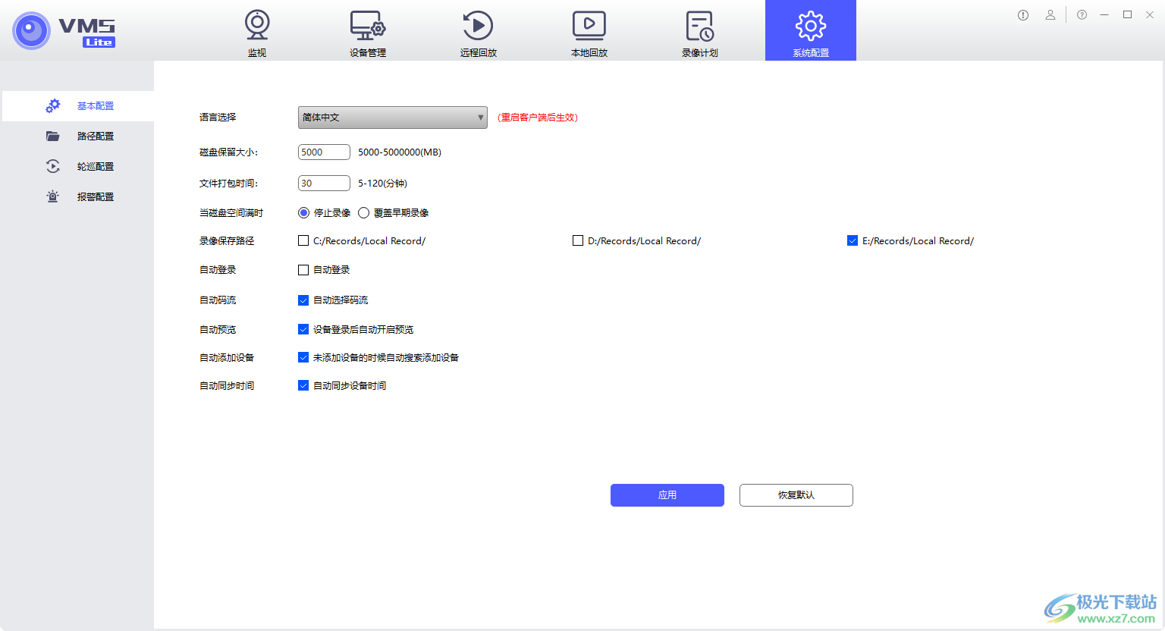Click 恢复默认 to restore defaults

coord(796,494)
